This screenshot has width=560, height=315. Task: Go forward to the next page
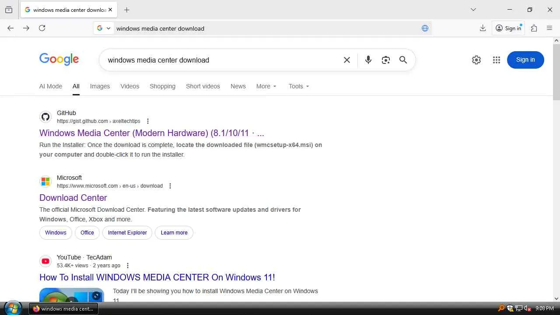point(26,28)
